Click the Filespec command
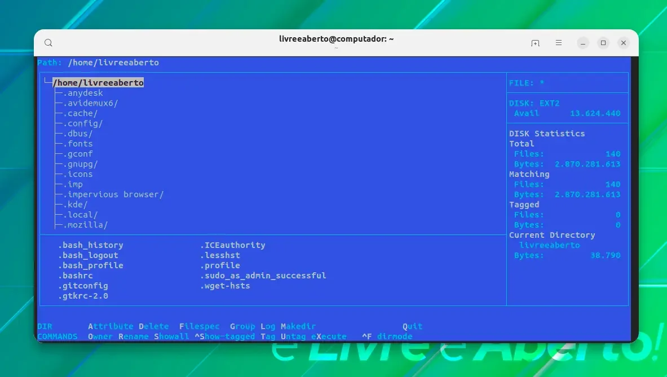The height and width of the screenshot is (377, 667). (x=200, y=326)
